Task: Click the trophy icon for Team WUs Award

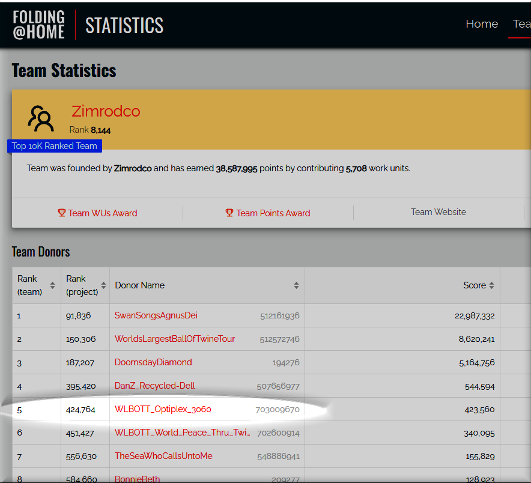Action: click(61, 213)
